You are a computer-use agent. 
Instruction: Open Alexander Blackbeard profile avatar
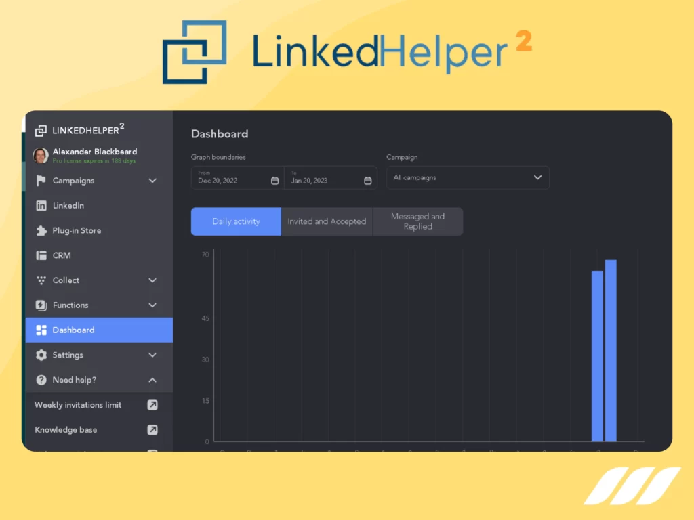point(41,155)
